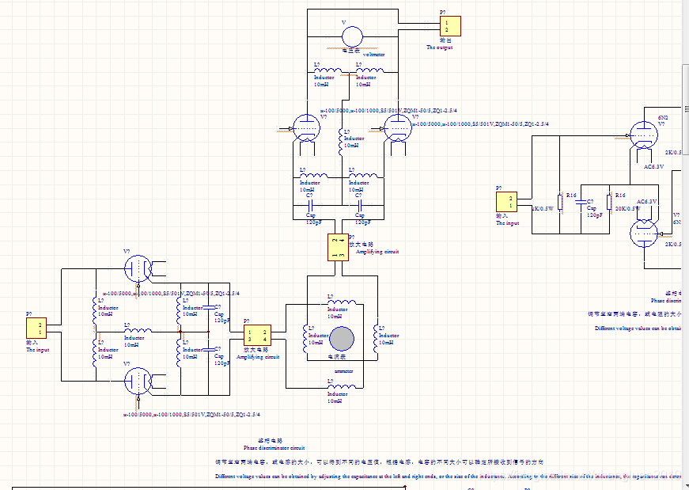689x490 pixels.
Task: Select the upper vacuum tube in the lower-left circuit
Action: click(x=138, y=268)
